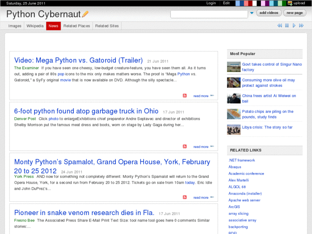Pick the dark teal color swatch

276,3
